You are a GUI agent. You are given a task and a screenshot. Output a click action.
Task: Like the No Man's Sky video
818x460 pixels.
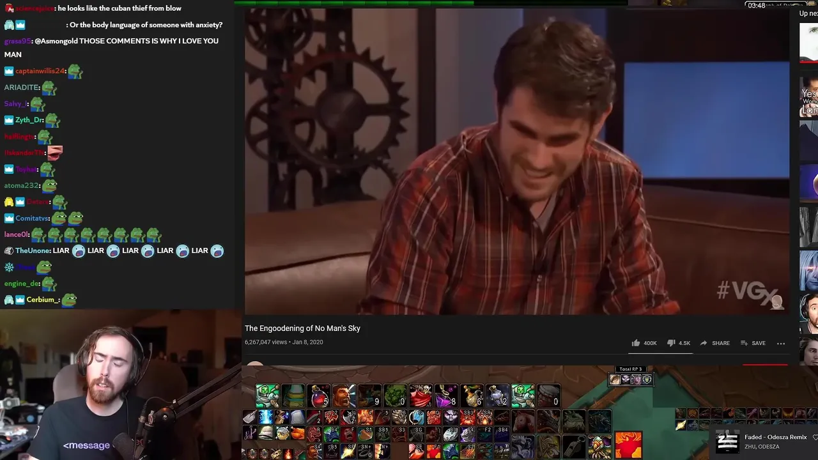(x=644, y=343)
